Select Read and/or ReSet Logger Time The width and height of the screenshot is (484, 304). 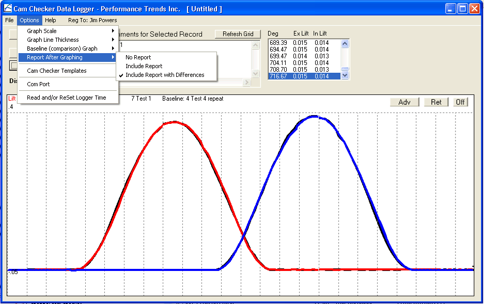(67, 98)
